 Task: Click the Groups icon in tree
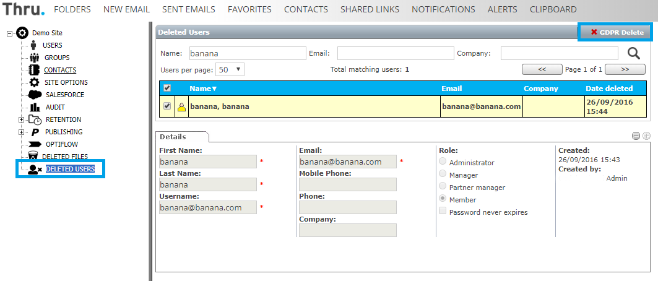click(35, 58)
